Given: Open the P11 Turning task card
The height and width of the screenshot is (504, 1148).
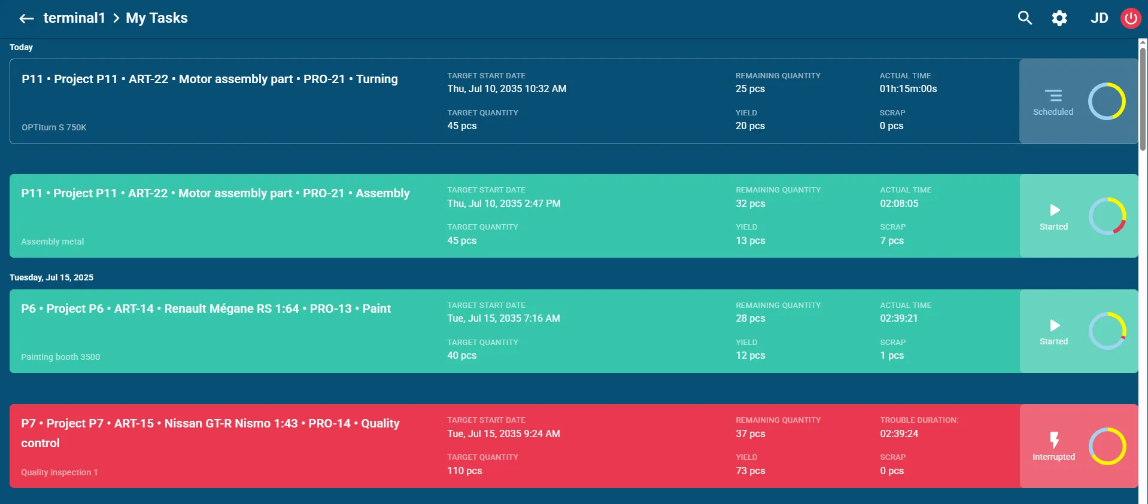Looking at the screenshot, I should pos(514,101).
